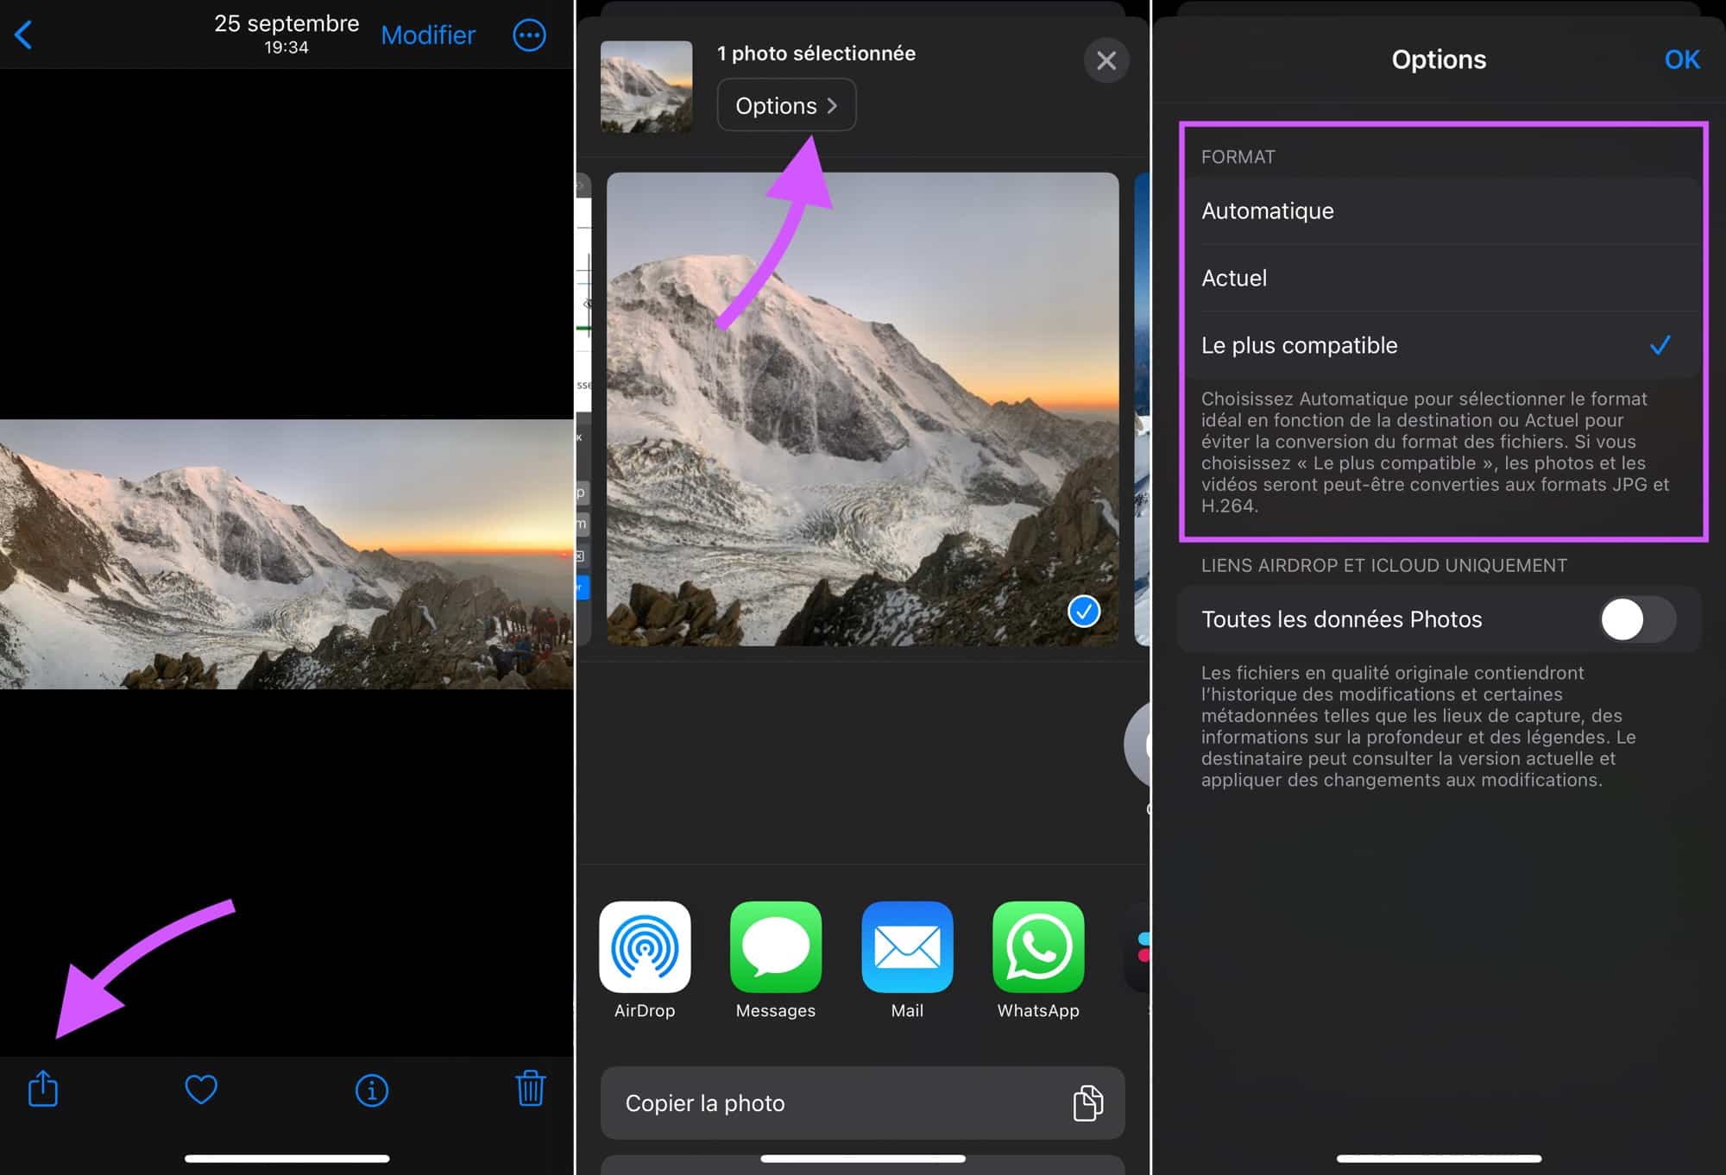Screen dimensions: 1726x1175
Task: Tap Copier la photo action
Action: pos(862,1103)
